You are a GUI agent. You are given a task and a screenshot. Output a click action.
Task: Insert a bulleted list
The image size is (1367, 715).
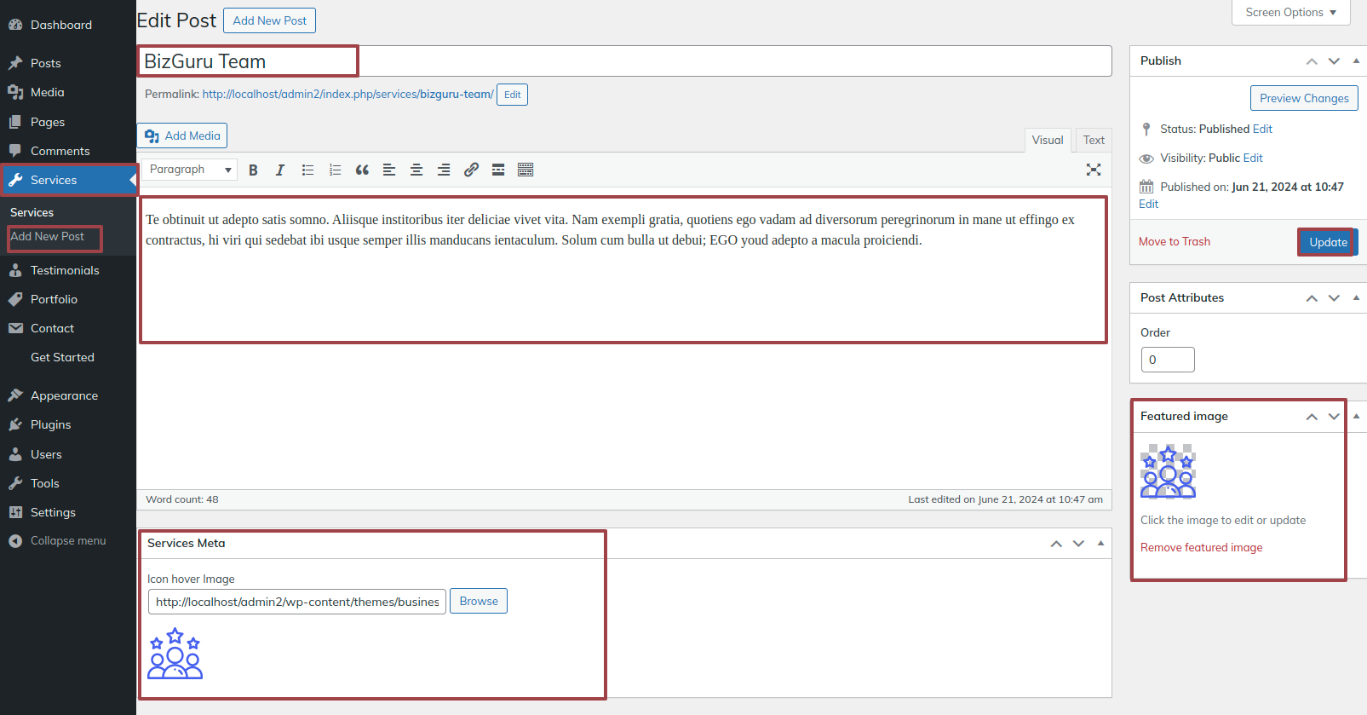[307, 170]
